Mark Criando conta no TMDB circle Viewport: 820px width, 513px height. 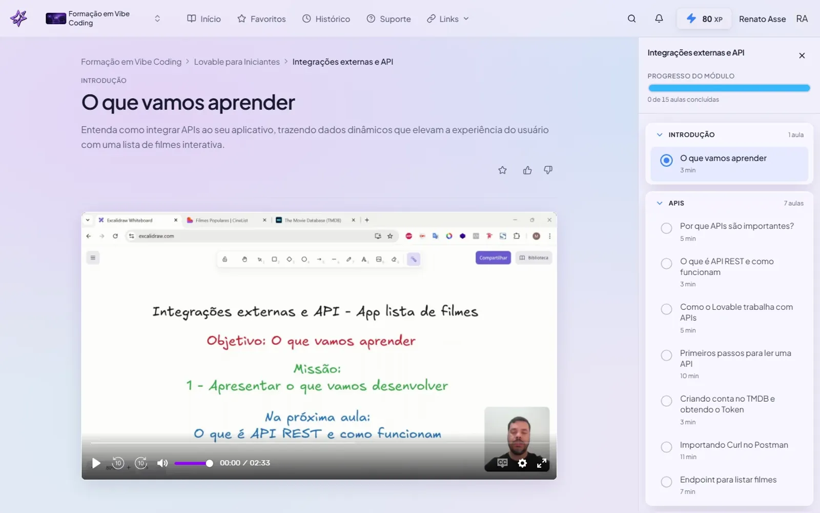click(x=666, y=401)
